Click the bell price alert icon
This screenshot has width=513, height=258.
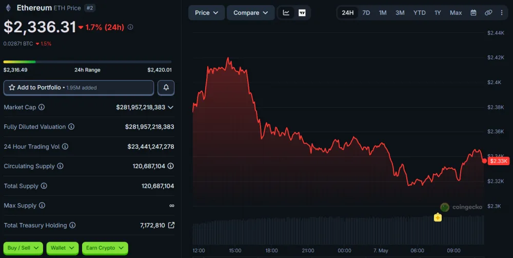point(166,87)
